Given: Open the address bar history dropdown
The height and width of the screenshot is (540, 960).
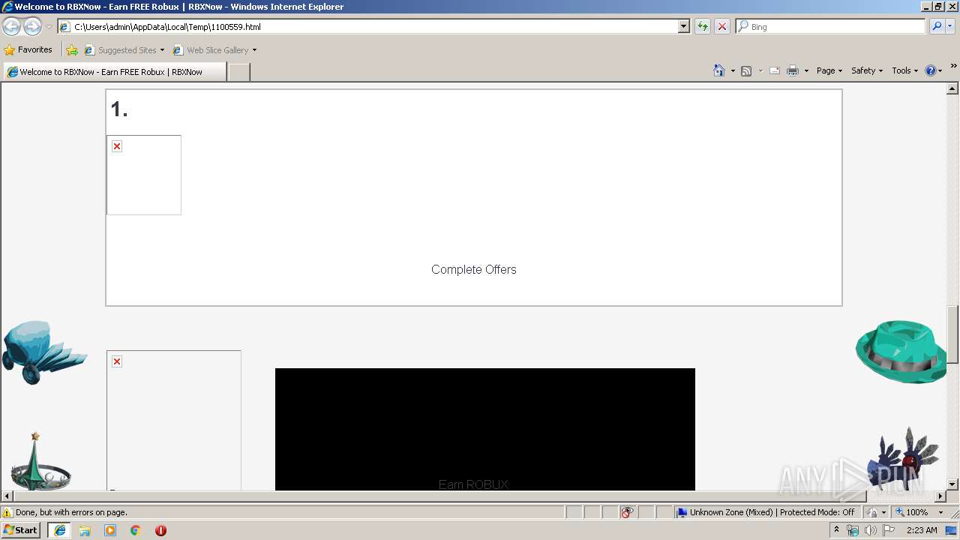Looking at the screenshot, I should pyautogui.click(x=684, y=26).
